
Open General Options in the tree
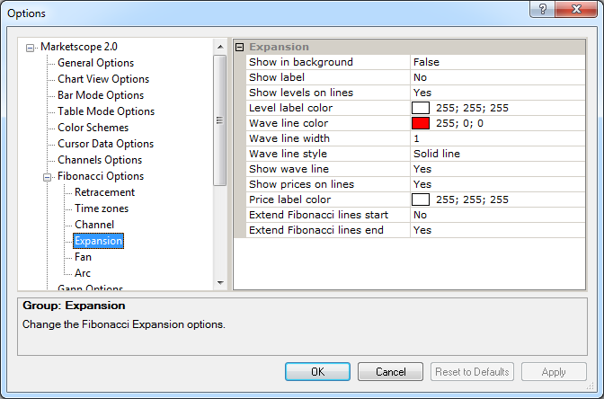(x=95, y=63)
